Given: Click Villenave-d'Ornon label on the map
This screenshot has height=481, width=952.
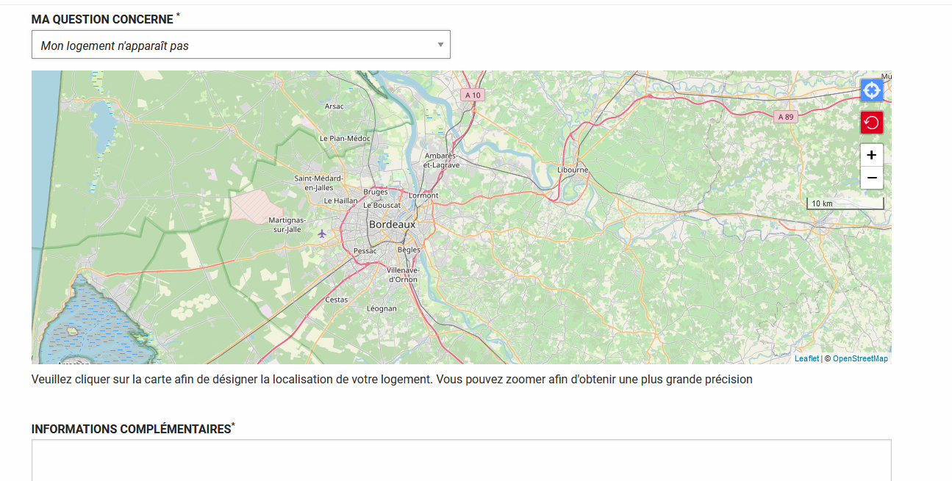Looking at the screenshot, I should click(403, 275).
